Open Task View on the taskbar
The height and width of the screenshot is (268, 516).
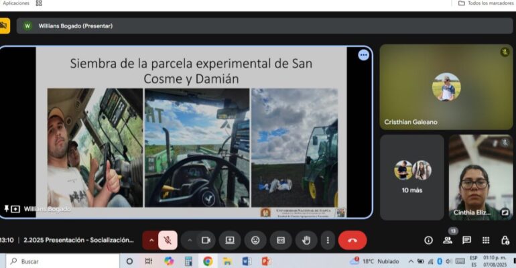tap(149, 261)
